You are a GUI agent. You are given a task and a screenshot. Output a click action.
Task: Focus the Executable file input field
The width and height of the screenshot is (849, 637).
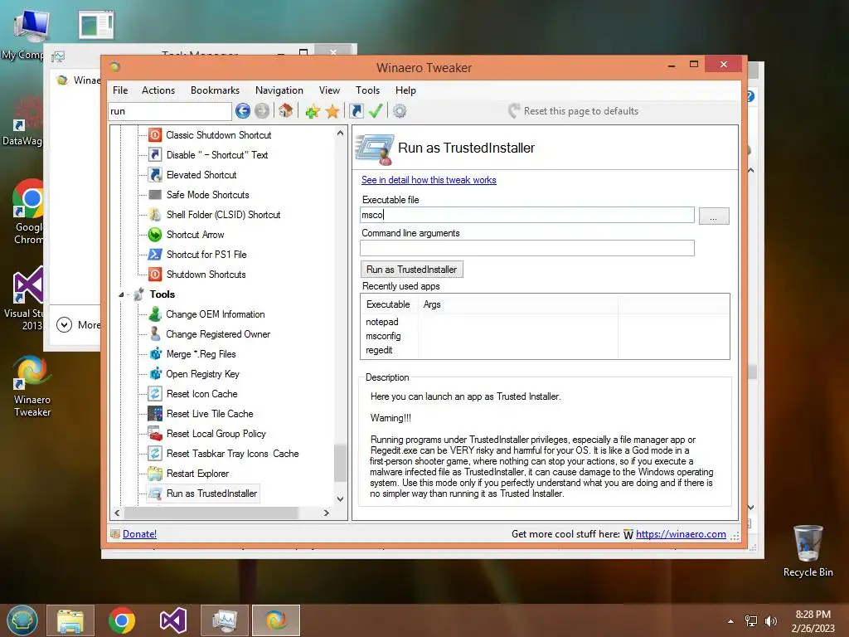pyautogui.click(x=526, y=215)
